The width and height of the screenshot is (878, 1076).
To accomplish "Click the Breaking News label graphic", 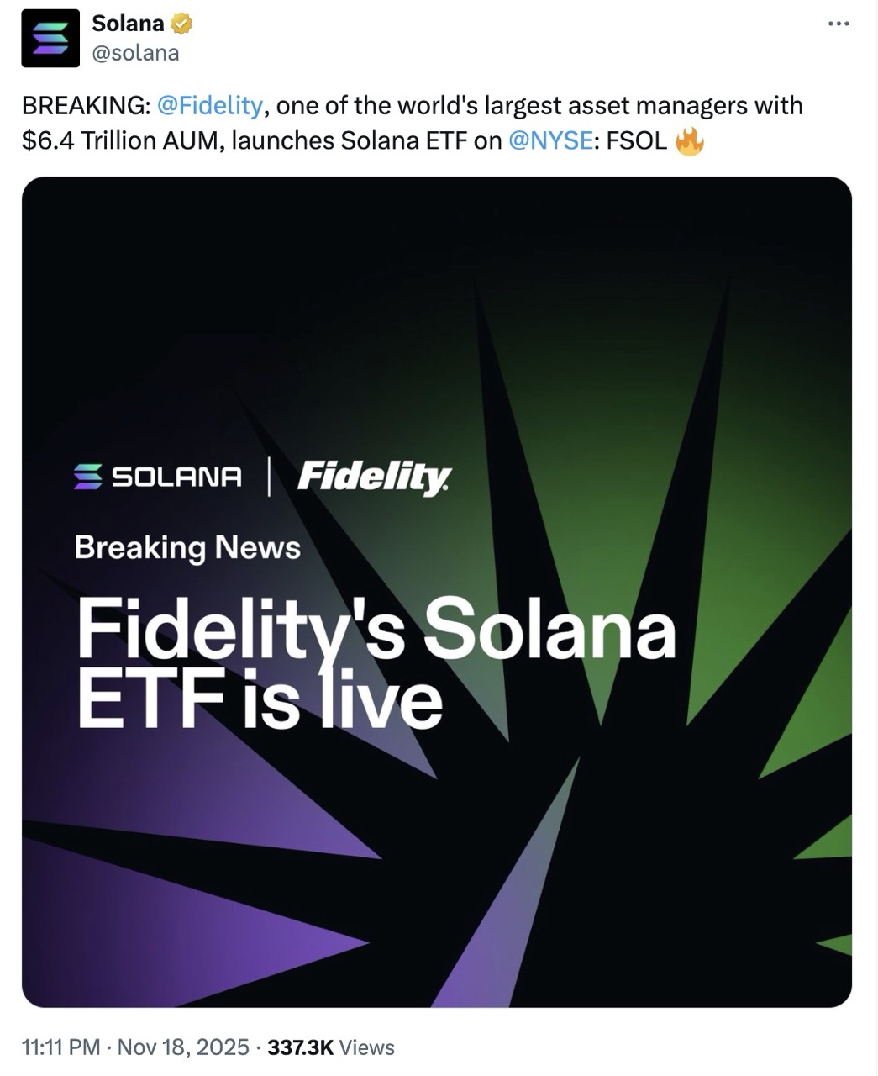I will 187,547.
